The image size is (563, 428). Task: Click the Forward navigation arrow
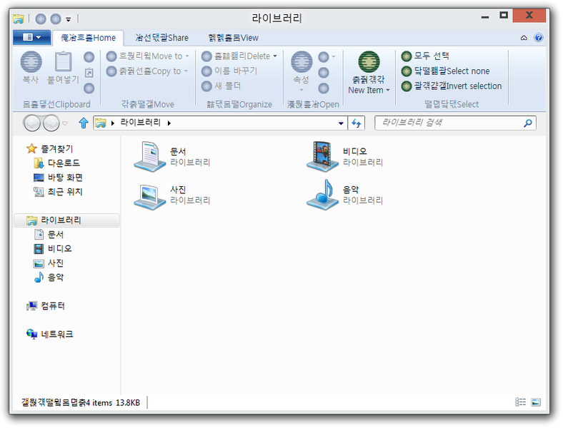point(51,123)
